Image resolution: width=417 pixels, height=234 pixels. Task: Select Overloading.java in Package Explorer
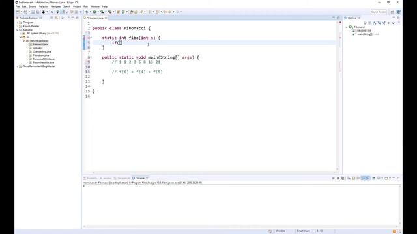pyautogui.click(x=42, y=52)
